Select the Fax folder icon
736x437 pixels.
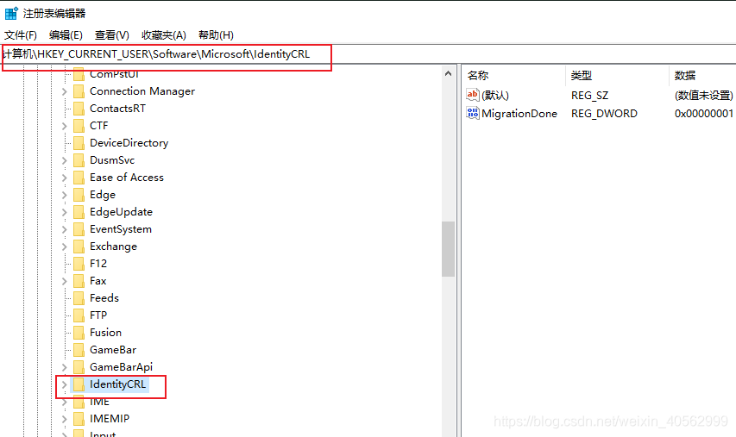79,281
